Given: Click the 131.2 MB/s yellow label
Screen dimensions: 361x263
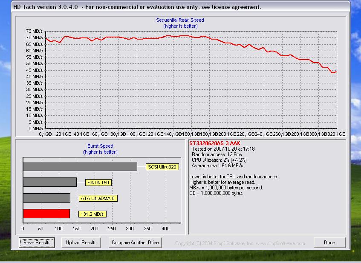Looking at the screenshot, I should point(92,214).
